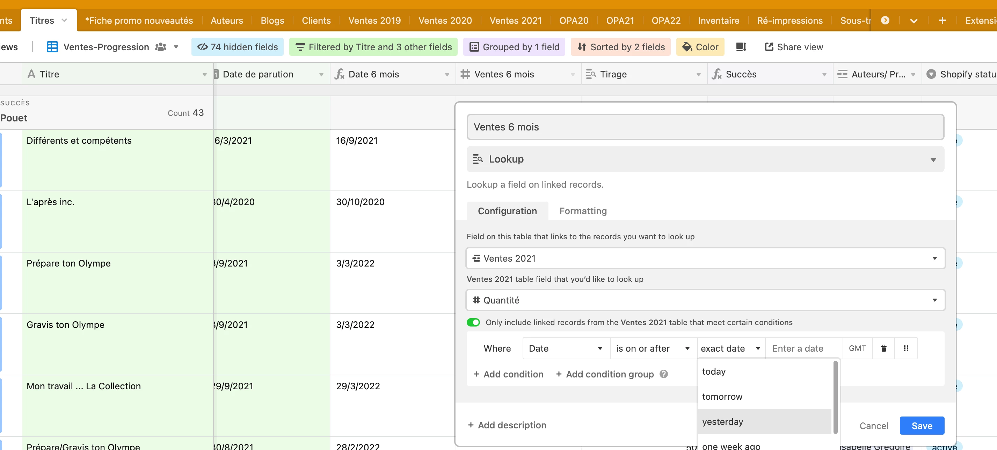Viewport: 997px width, 450px height.
Task: Open the Ventes 2021 table tab
Action: (516, 21)
